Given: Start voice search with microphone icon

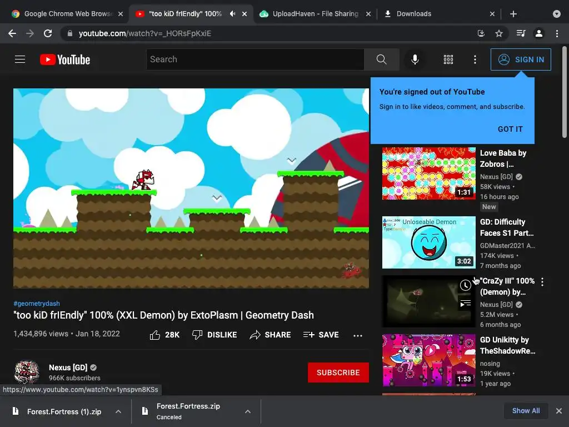Looking at the screenshot, I should (x=415, y=59).
